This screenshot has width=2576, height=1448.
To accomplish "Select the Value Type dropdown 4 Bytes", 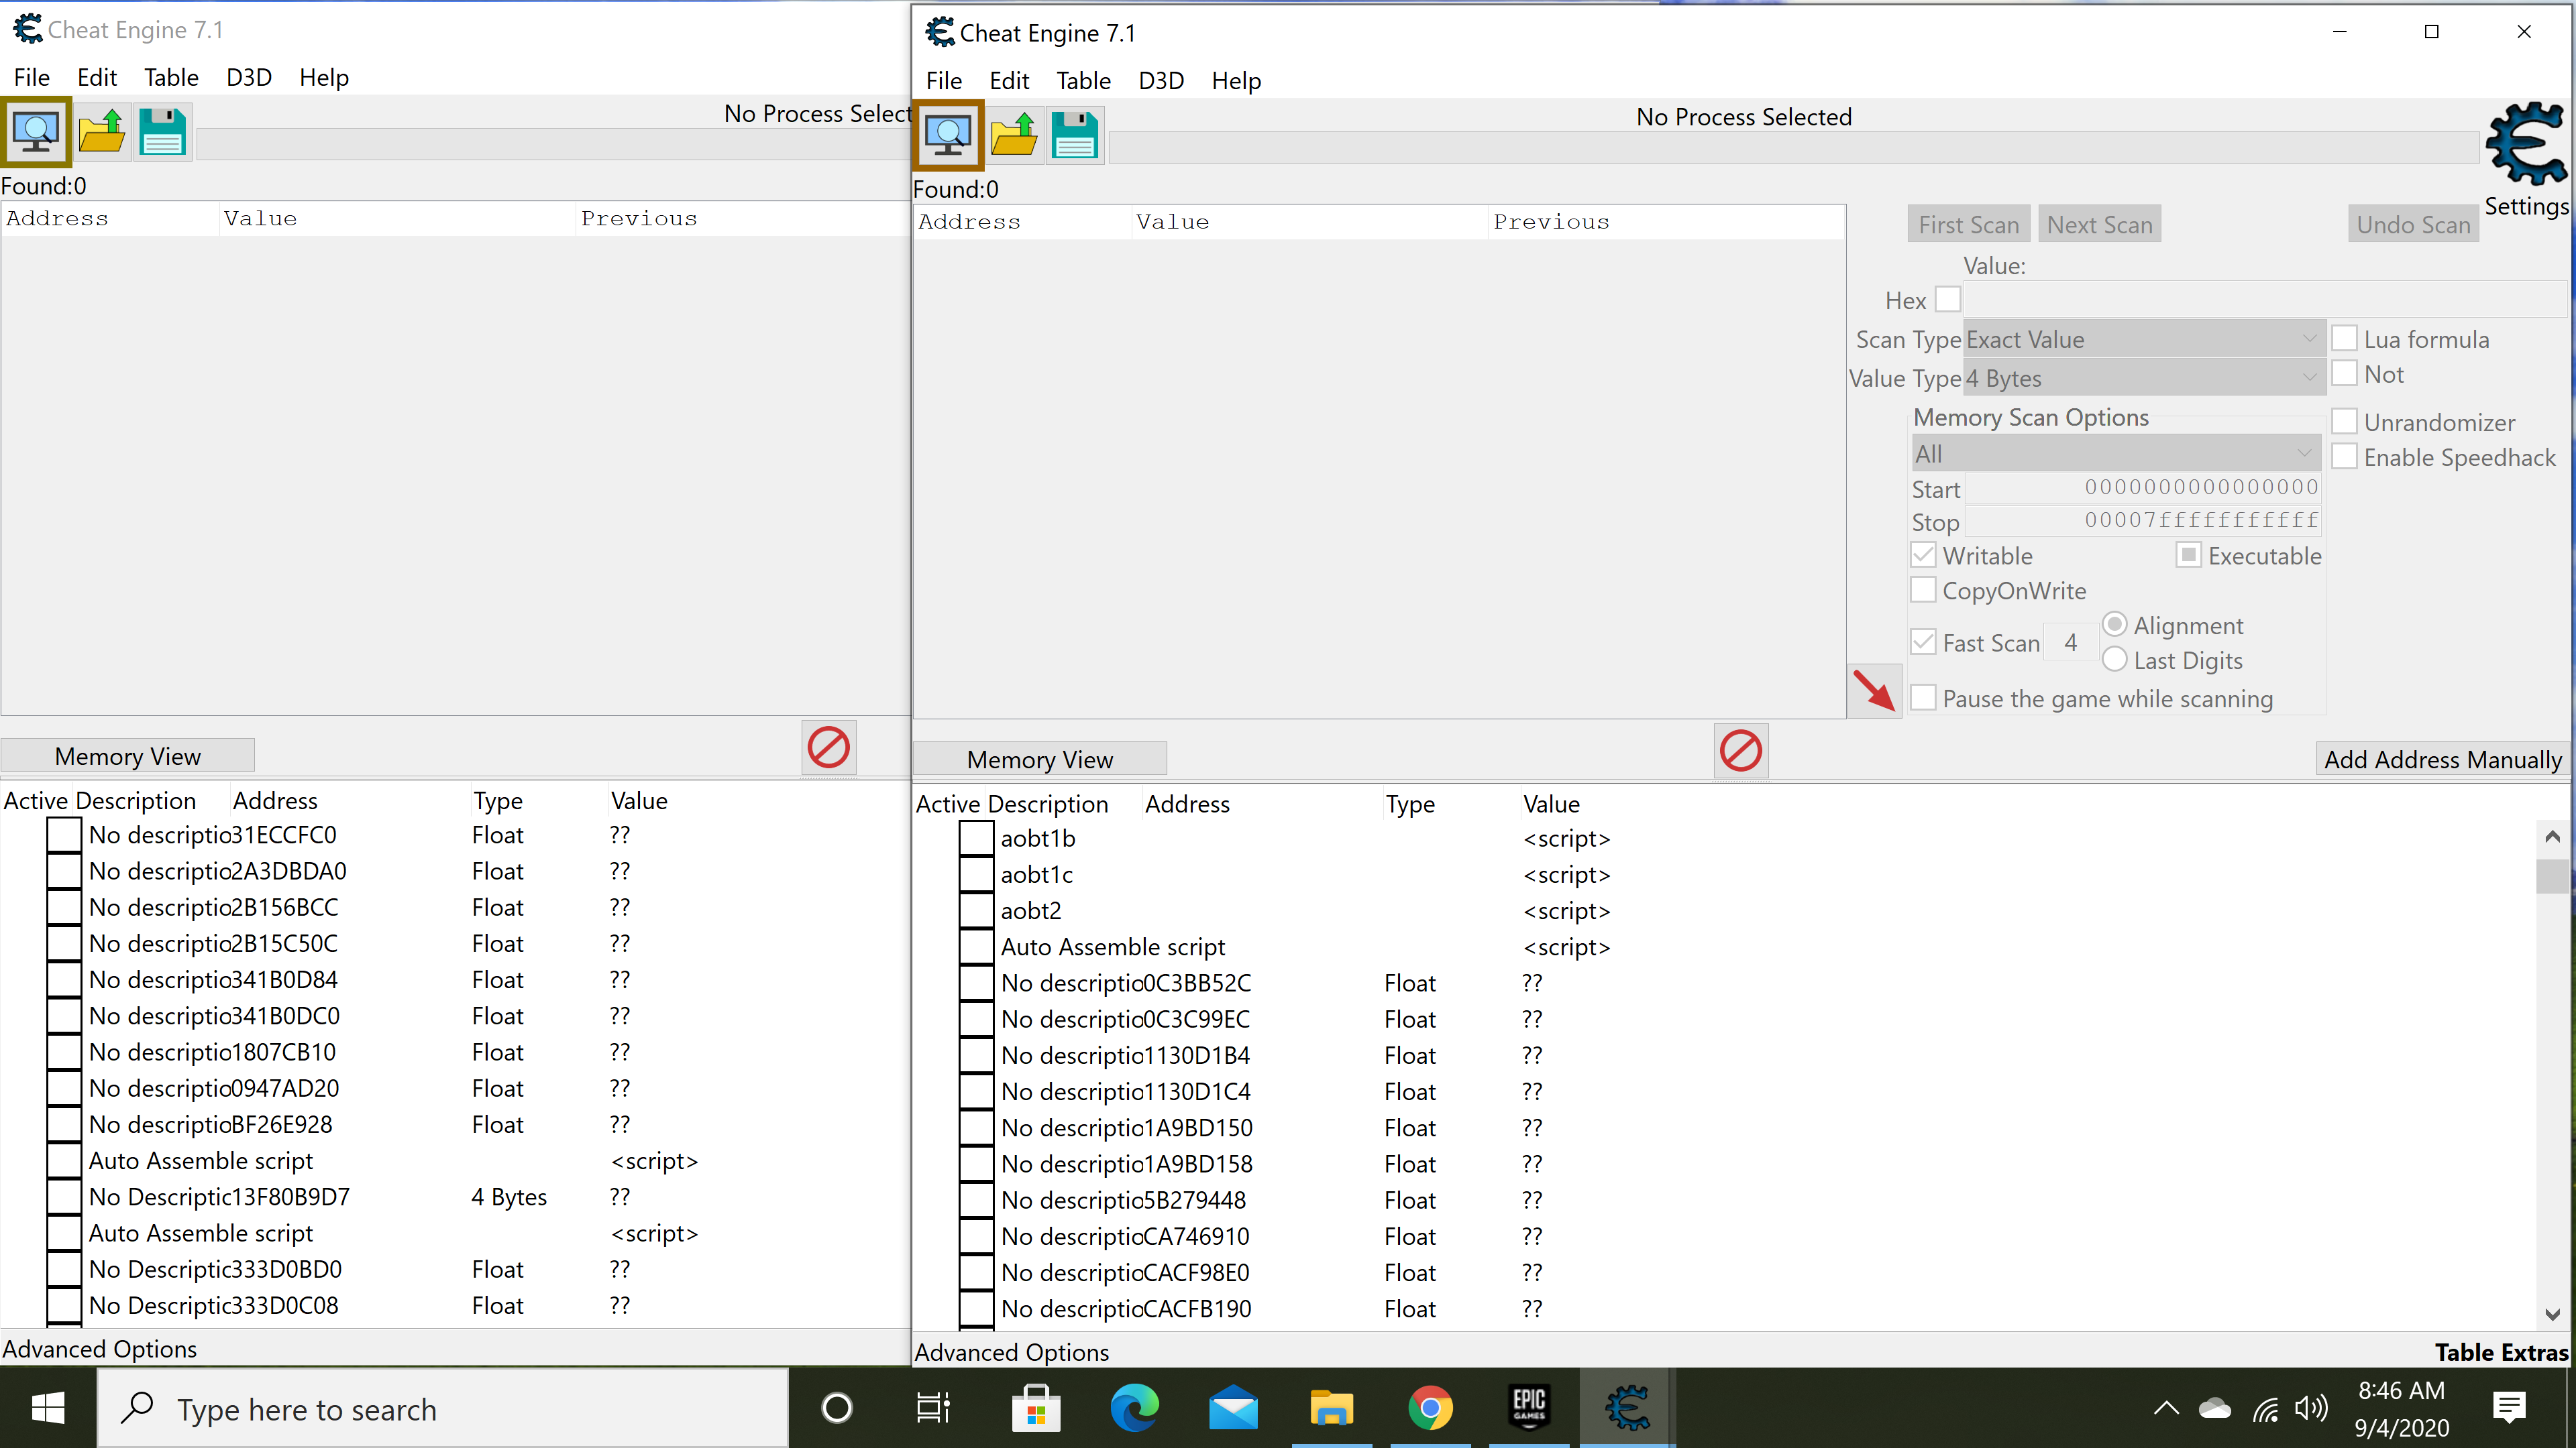I will pyautogui.click(x=2141, y=377).
